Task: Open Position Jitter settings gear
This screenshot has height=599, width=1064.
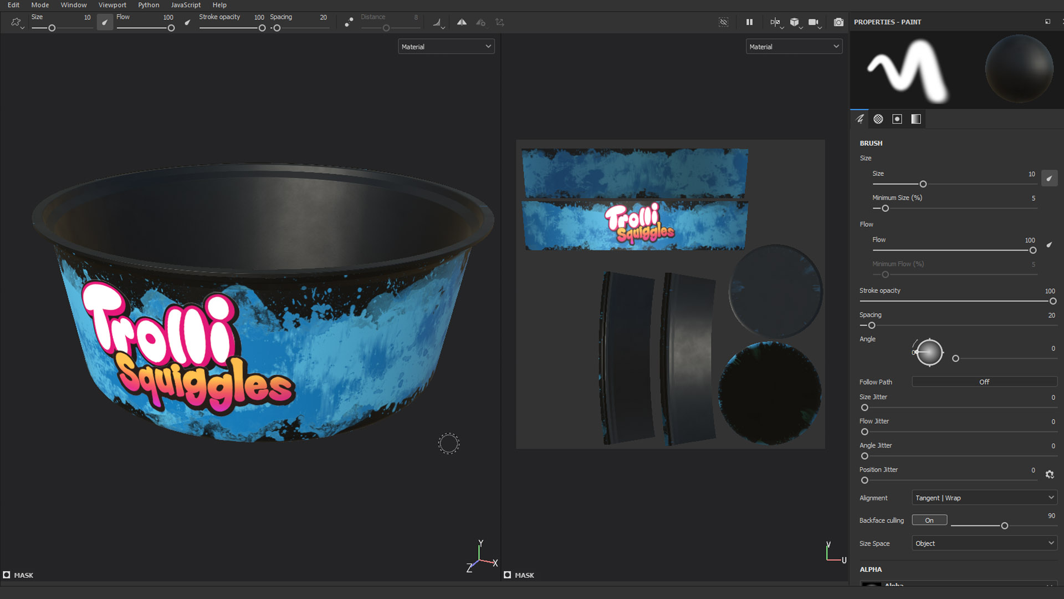Action: tap(1050, 474)
